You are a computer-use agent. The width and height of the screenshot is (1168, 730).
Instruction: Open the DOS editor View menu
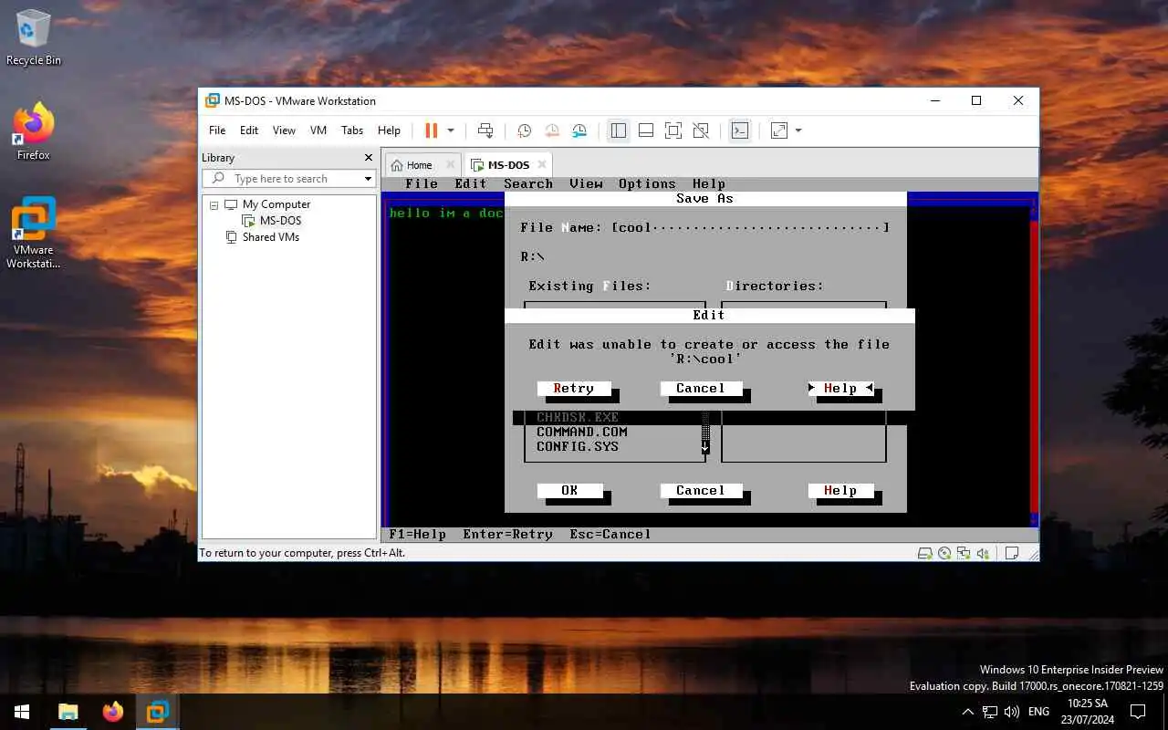click(586, 184)
